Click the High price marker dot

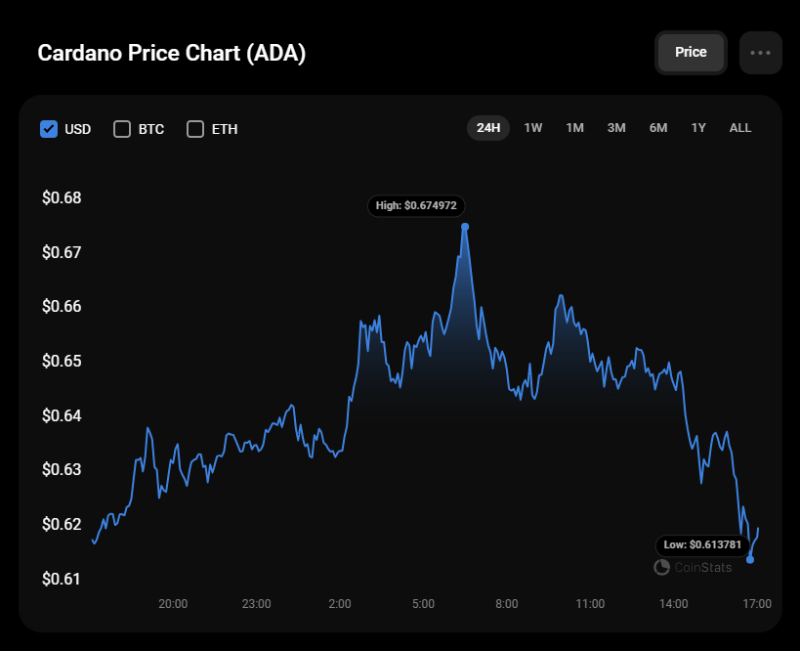(465, 227)
